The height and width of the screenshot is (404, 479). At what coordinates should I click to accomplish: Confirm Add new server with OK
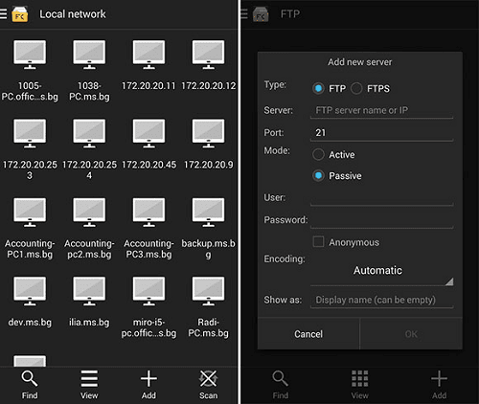411,334
